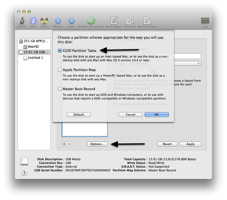Click the Verify microscope icon
This screenshot has width=227, height=200.
[22, 21]
